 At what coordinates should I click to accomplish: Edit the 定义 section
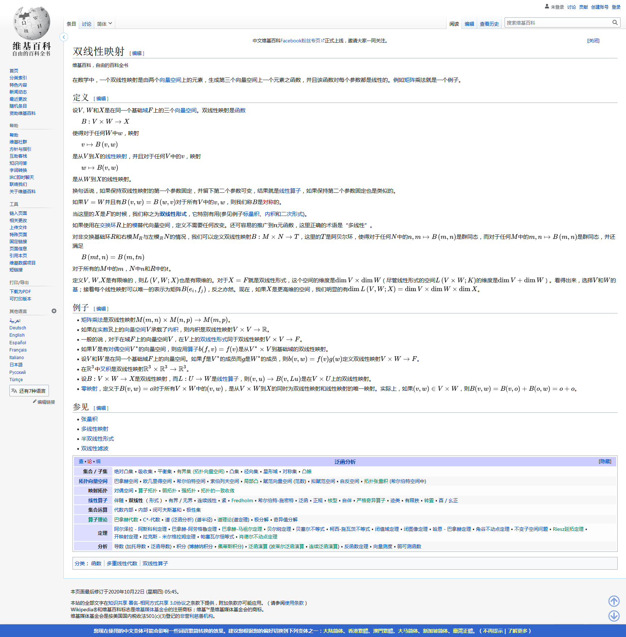[x=101, y=99]
